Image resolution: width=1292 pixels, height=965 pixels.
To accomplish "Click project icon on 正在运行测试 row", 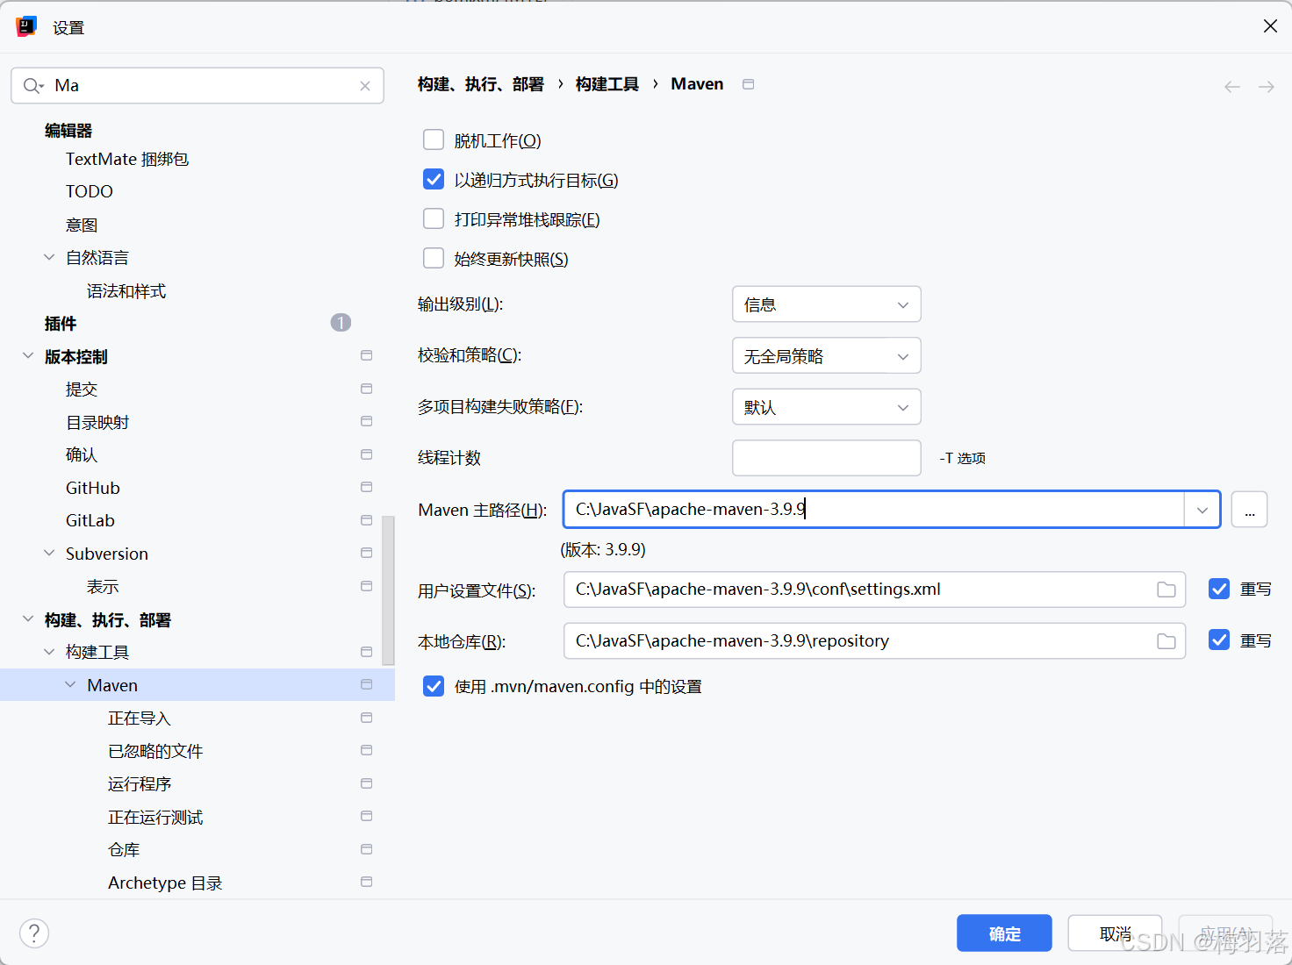I will pos(367,816).
